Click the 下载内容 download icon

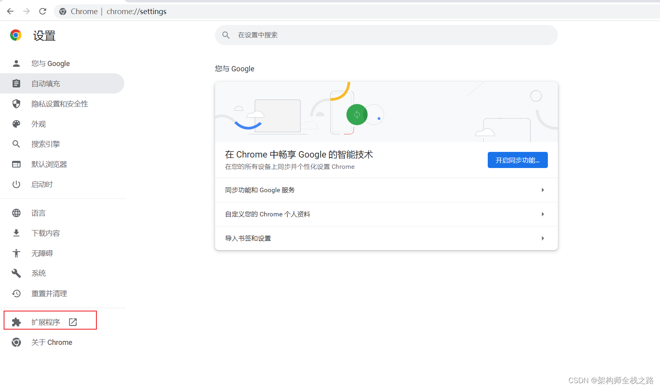[16, 233]
